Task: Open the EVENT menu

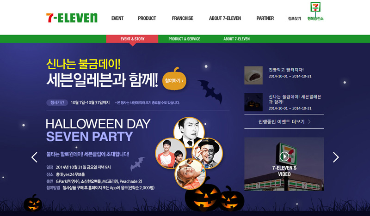Action: click(117, 18)
